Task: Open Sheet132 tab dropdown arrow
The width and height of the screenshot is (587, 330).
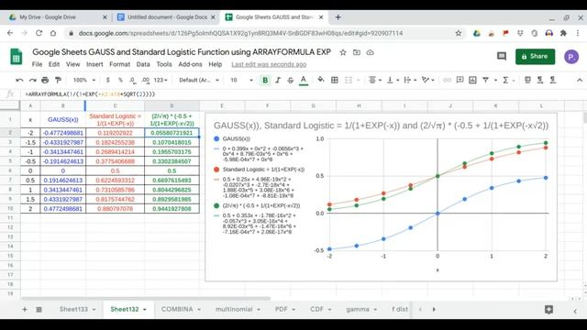Action: click(x=145, y=310)
